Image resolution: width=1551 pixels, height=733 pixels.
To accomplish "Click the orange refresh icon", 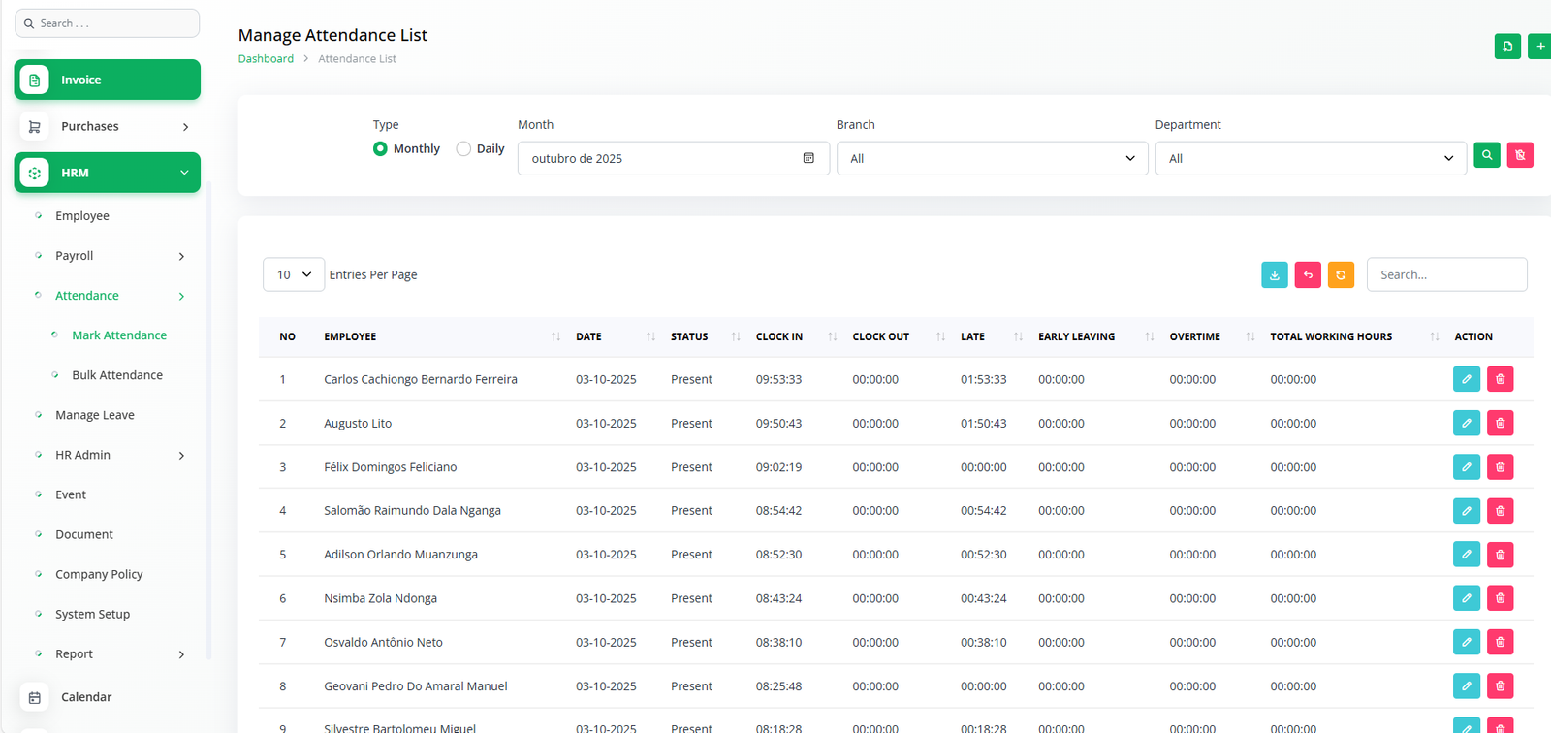I will click(x=1341, y=275).
